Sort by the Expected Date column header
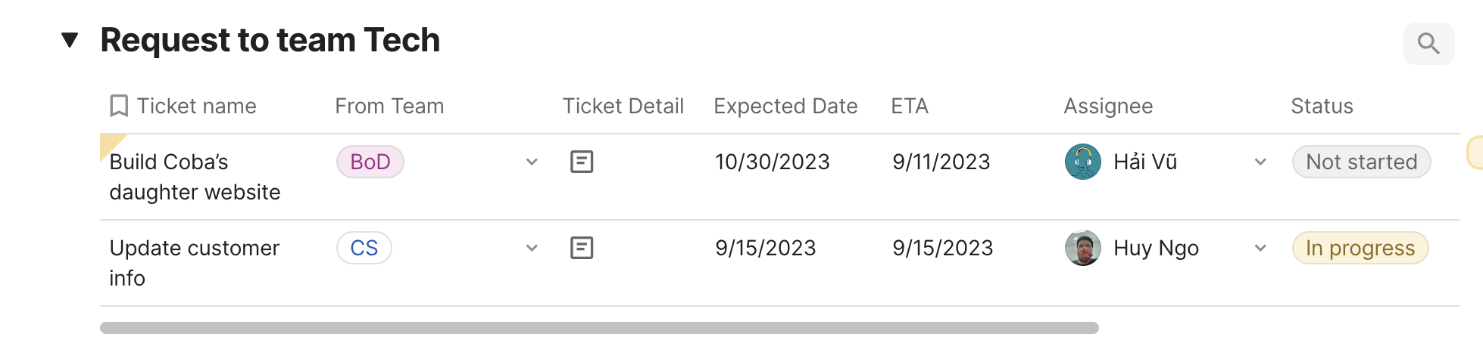This screenshot has height=349, width=1483. pos(785,106)
